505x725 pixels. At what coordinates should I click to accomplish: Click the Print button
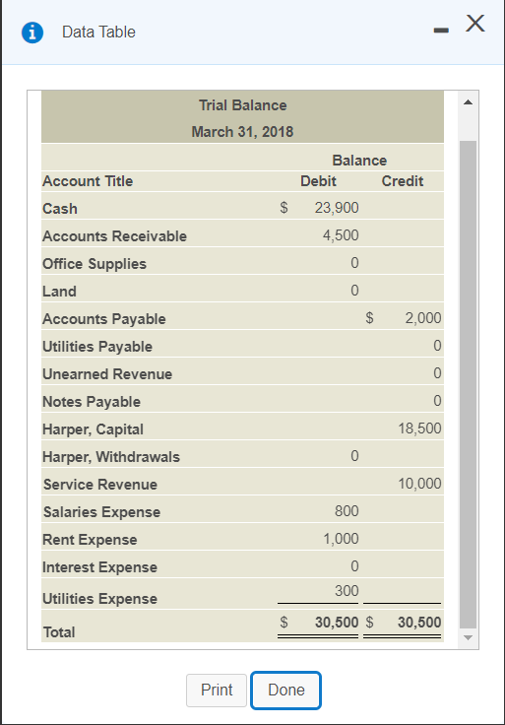point(217,690)
